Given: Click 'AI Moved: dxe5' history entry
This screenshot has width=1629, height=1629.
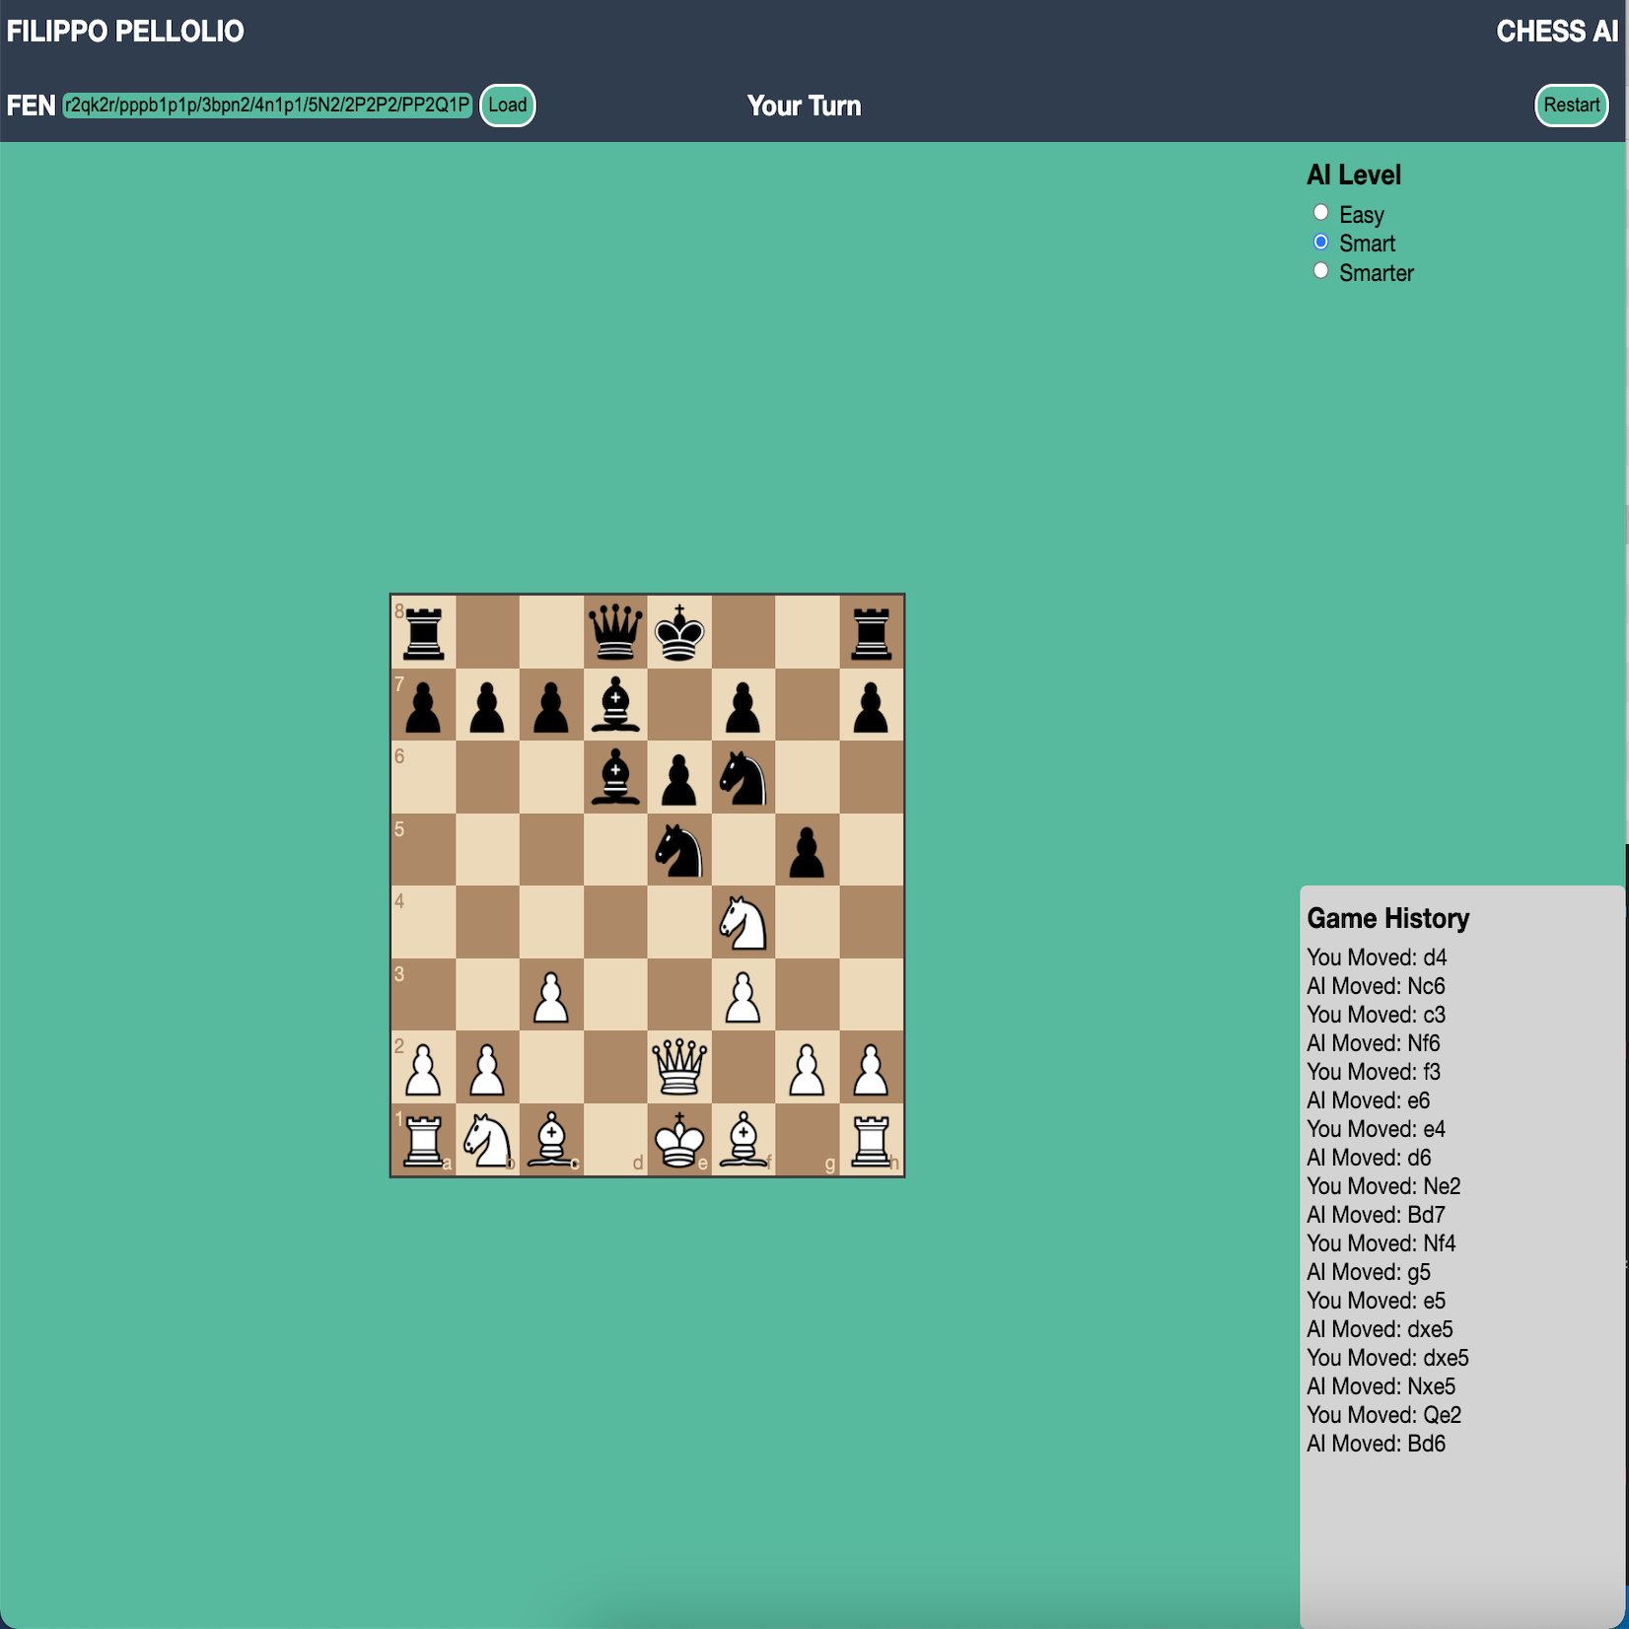Looking at the screenshot, I should (x=1380, y=1329).
